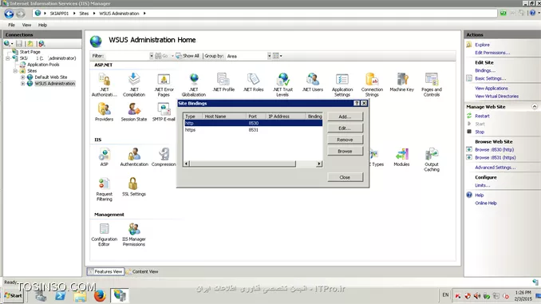Switch to Features View tab
The height and width of the screenshot is (304, 541).
click(105, 271)
